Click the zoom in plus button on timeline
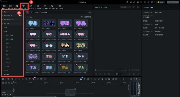 click(131, 79)
